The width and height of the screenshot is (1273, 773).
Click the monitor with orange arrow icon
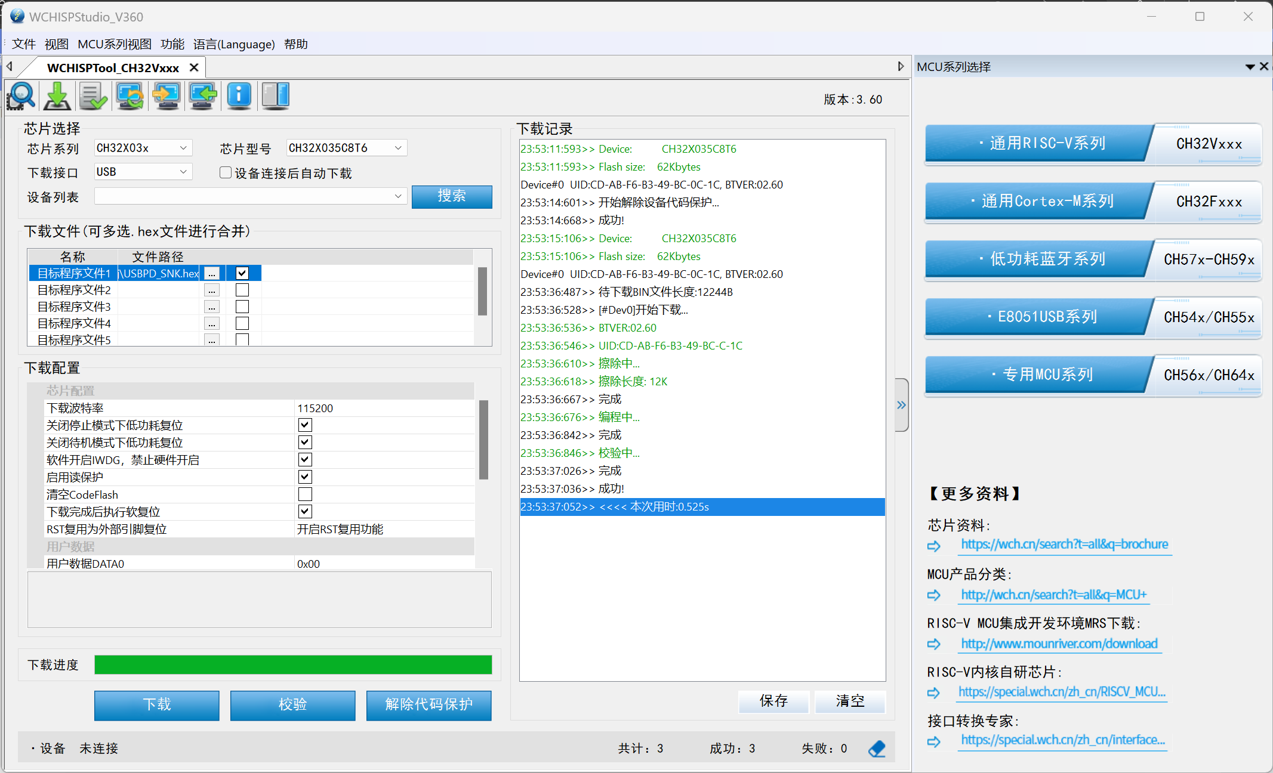point(167,96)
